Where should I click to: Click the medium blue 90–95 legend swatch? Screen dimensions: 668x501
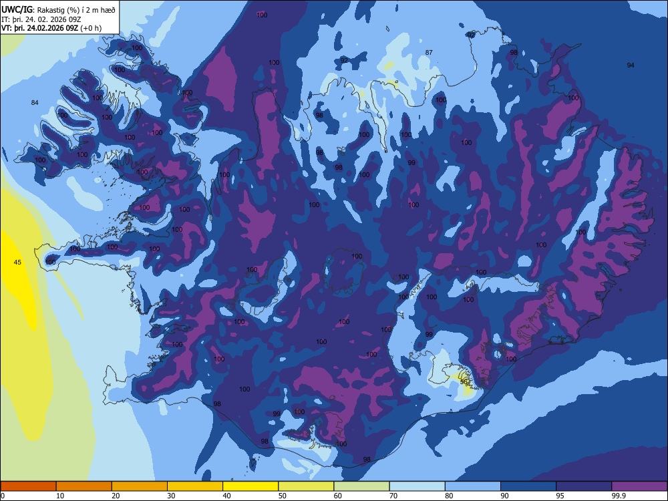click(528, 486)
